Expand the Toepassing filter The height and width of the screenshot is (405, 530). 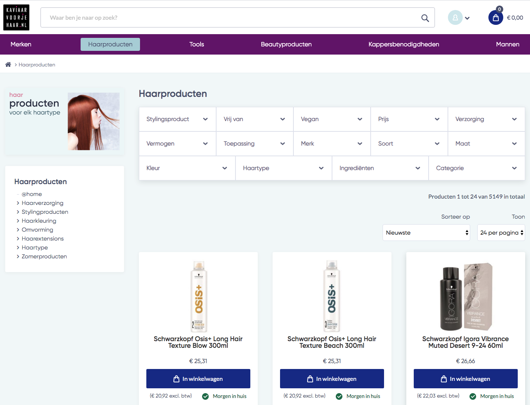(255, 144)
